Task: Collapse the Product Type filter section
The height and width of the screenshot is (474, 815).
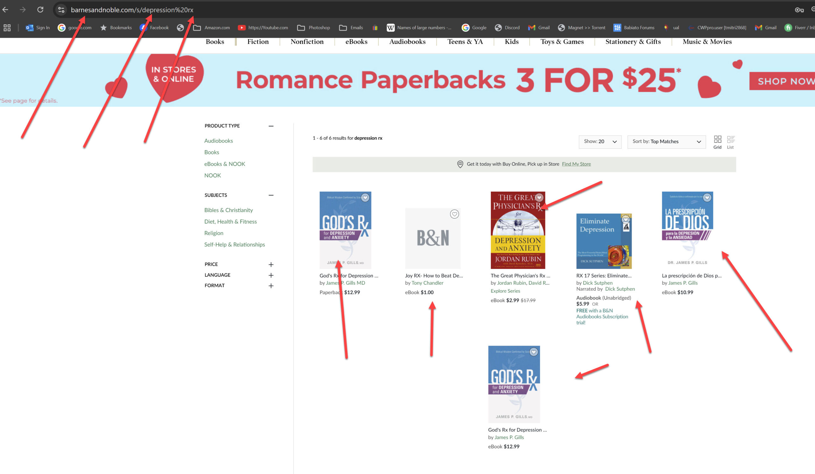Action: point(271,126)
